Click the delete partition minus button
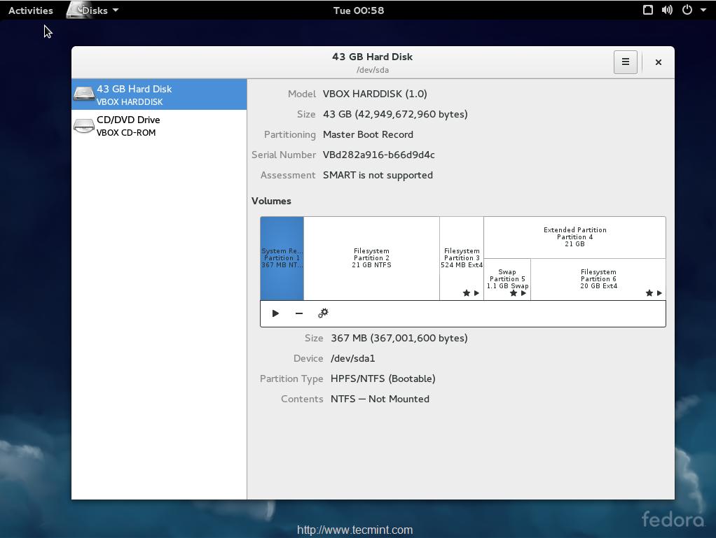Screen dimensions: 716x538 pos(299,313)
